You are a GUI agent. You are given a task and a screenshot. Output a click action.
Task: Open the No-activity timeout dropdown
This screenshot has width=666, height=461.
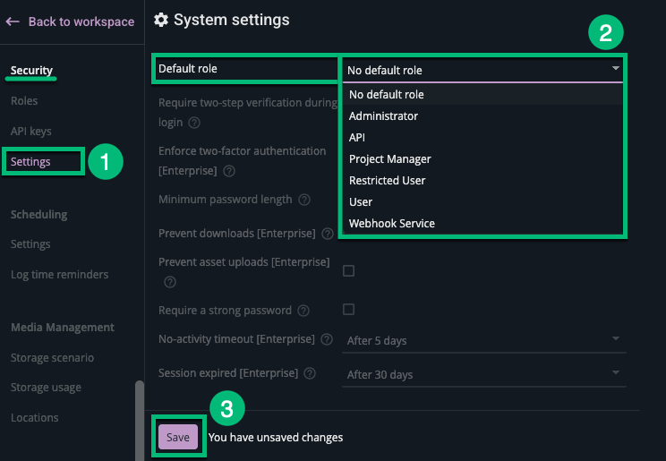coord(483,341)
